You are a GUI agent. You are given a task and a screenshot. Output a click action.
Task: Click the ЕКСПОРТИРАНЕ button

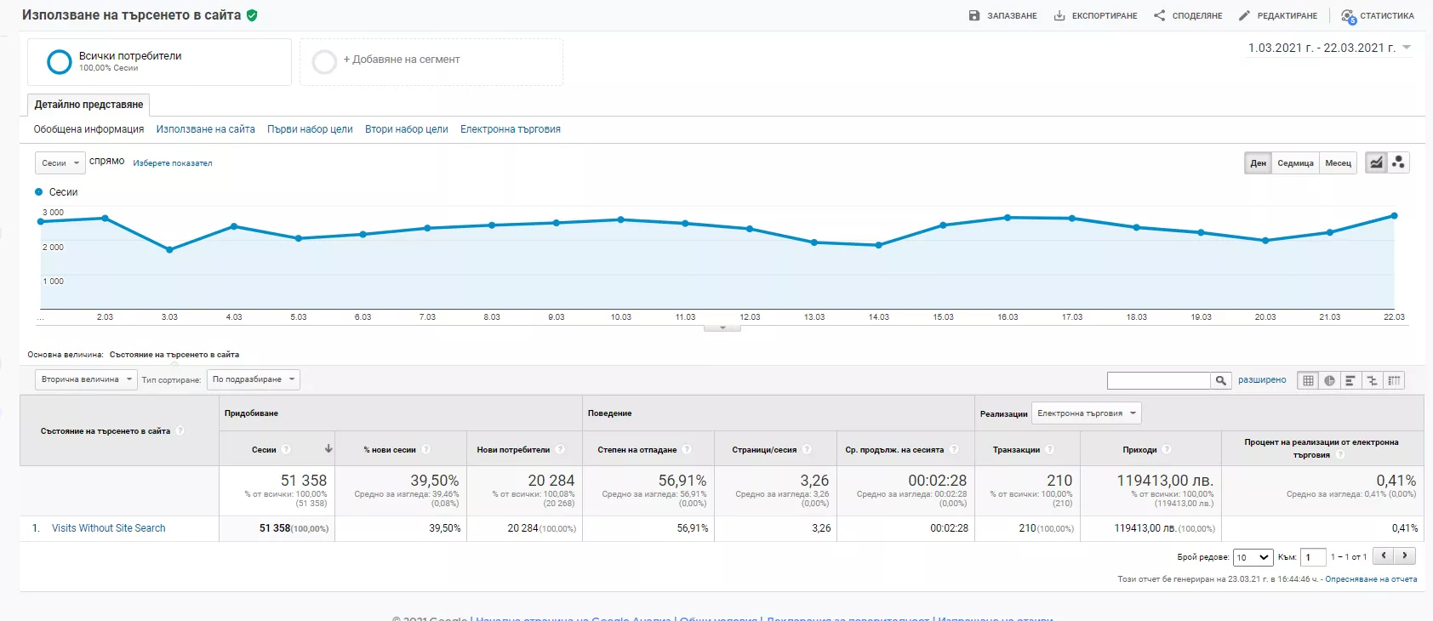(1095, 15)
